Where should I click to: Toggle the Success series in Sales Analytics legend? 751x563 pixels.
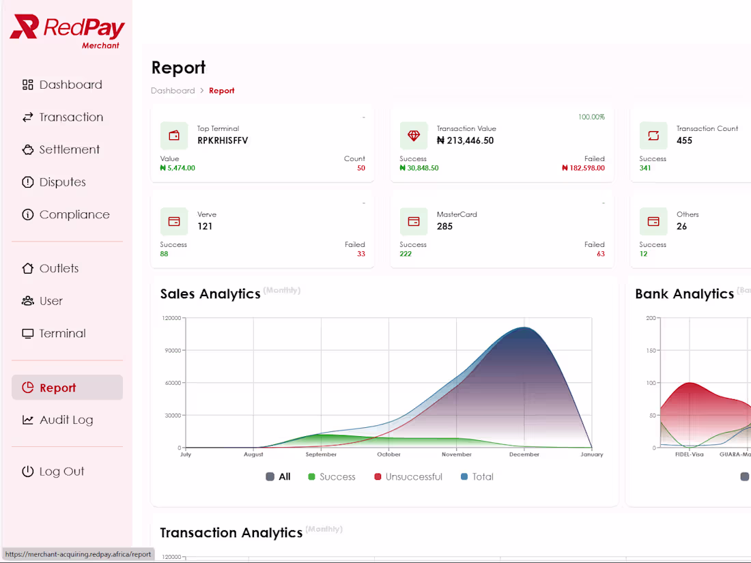tap(331, 476)
